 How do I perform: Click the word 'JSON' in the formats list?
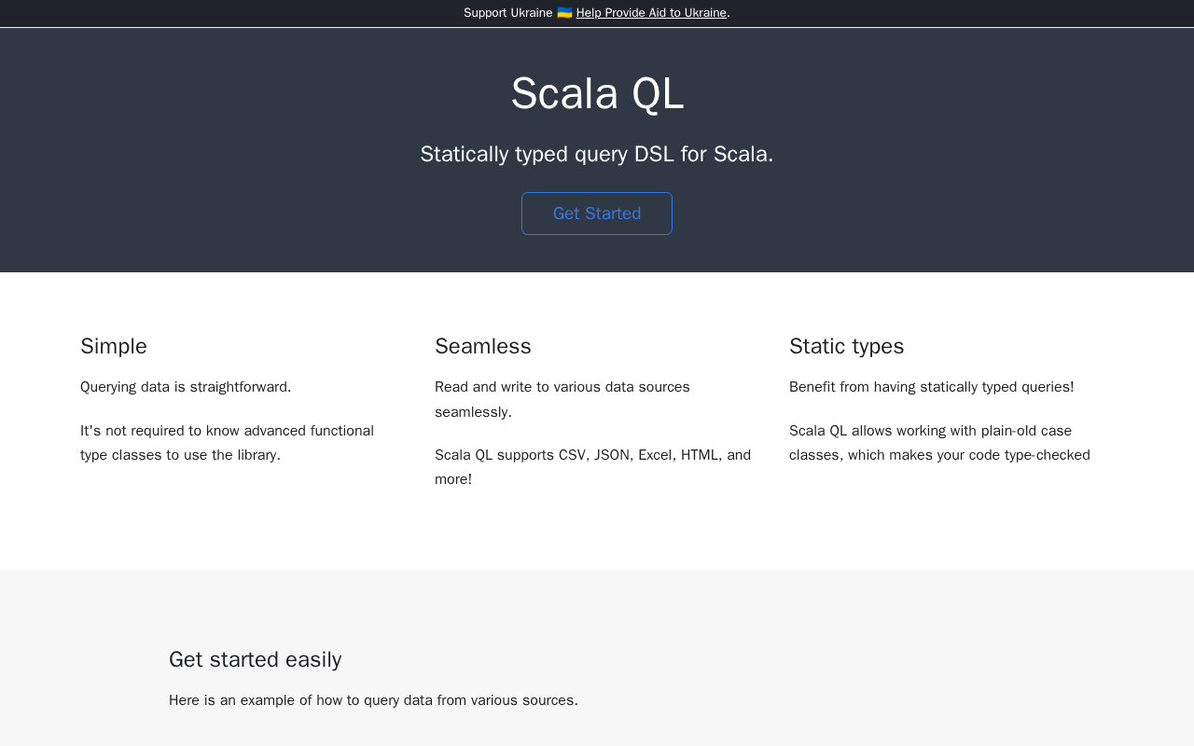[612, 455]
